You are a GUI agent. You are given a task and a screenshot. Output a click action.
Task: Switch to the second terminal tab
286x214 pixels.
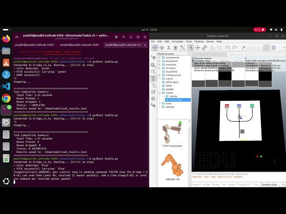pyautogui.click(x=80, y=45)
